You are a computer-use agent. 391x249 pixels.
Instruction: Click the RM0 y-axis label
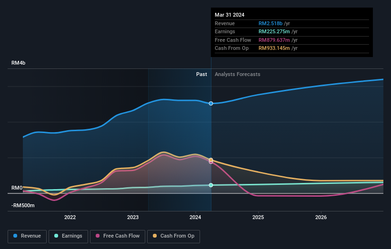pos(17,188)
